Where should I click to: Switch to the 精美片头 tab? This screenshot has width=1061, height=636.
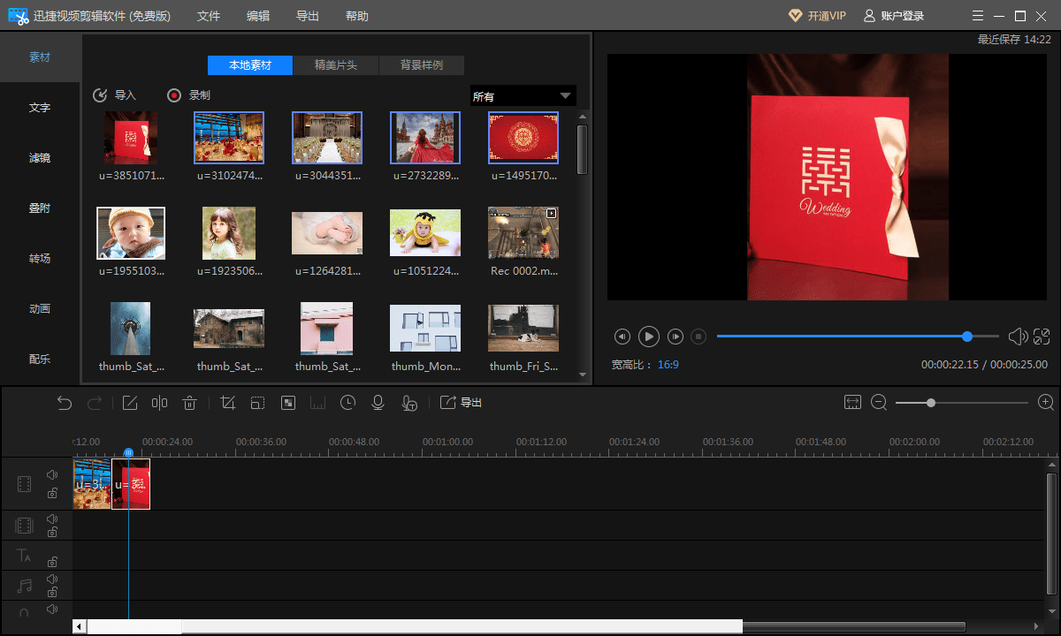[x=336, y=65]
